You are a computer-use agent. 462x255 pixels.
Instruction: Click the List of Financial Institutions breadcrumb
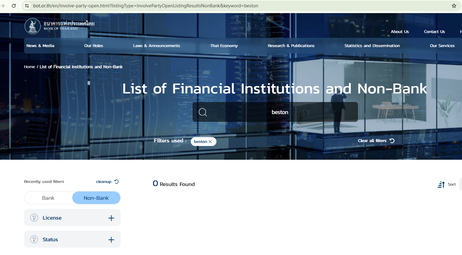pyautogui.click(x=81, y=67)
